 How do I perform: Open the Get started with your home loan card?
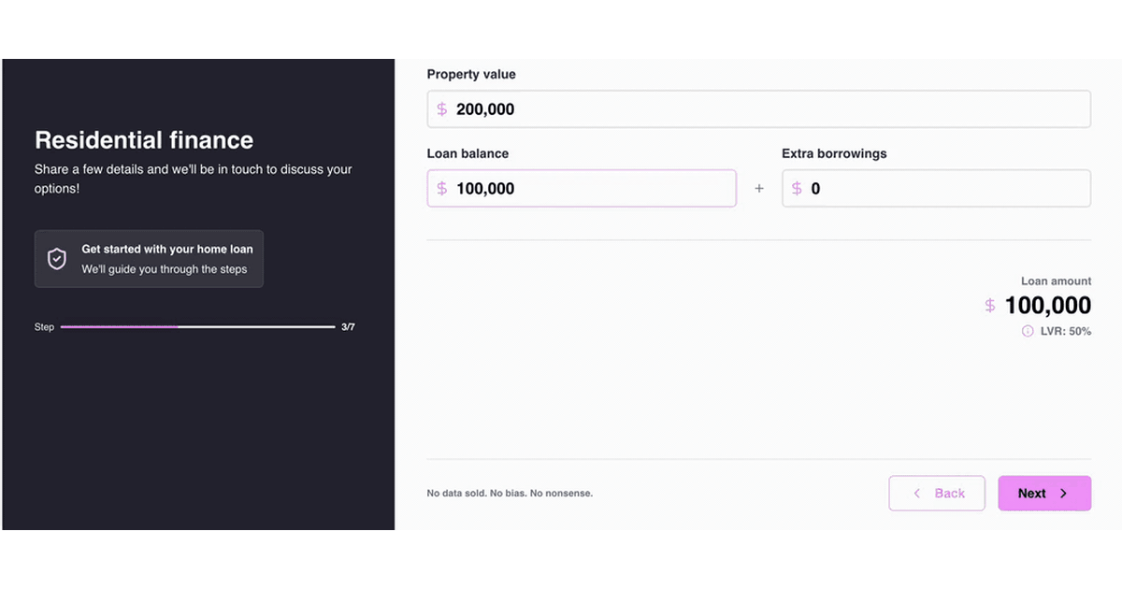149,259
